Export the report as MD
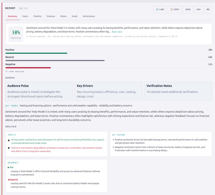Viewport: 215px width, 195px height. (x=208, y=10)
